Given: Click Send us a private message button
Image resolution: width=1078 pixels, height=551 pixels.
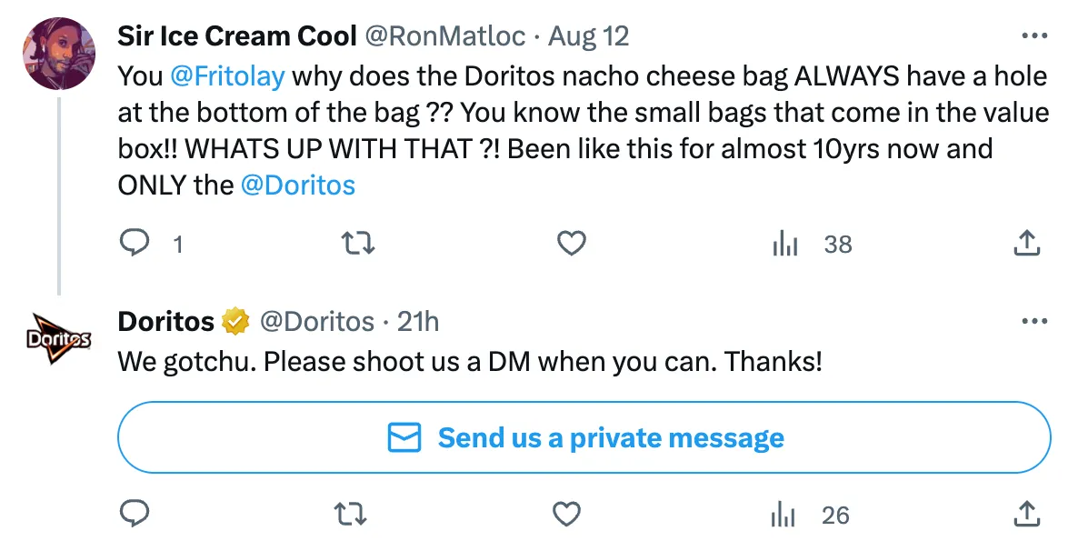Looking at the screenshot, I should 584,438.
